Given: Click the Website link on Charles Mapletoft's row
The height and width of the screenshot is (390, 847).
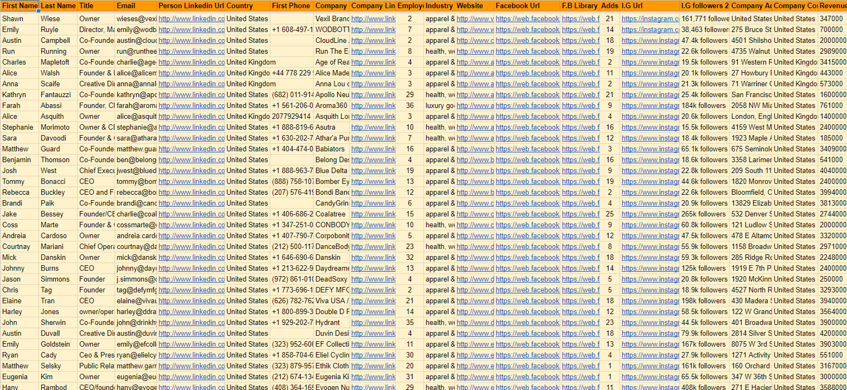Looking at the screenshot, I should (x=472, y=62).
